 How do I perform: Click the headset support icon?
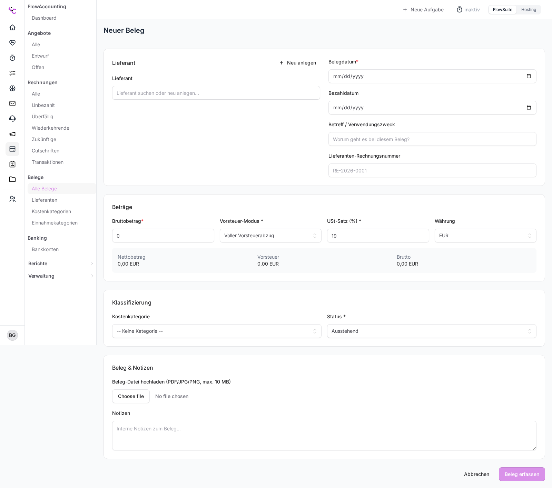coord(12,119)
